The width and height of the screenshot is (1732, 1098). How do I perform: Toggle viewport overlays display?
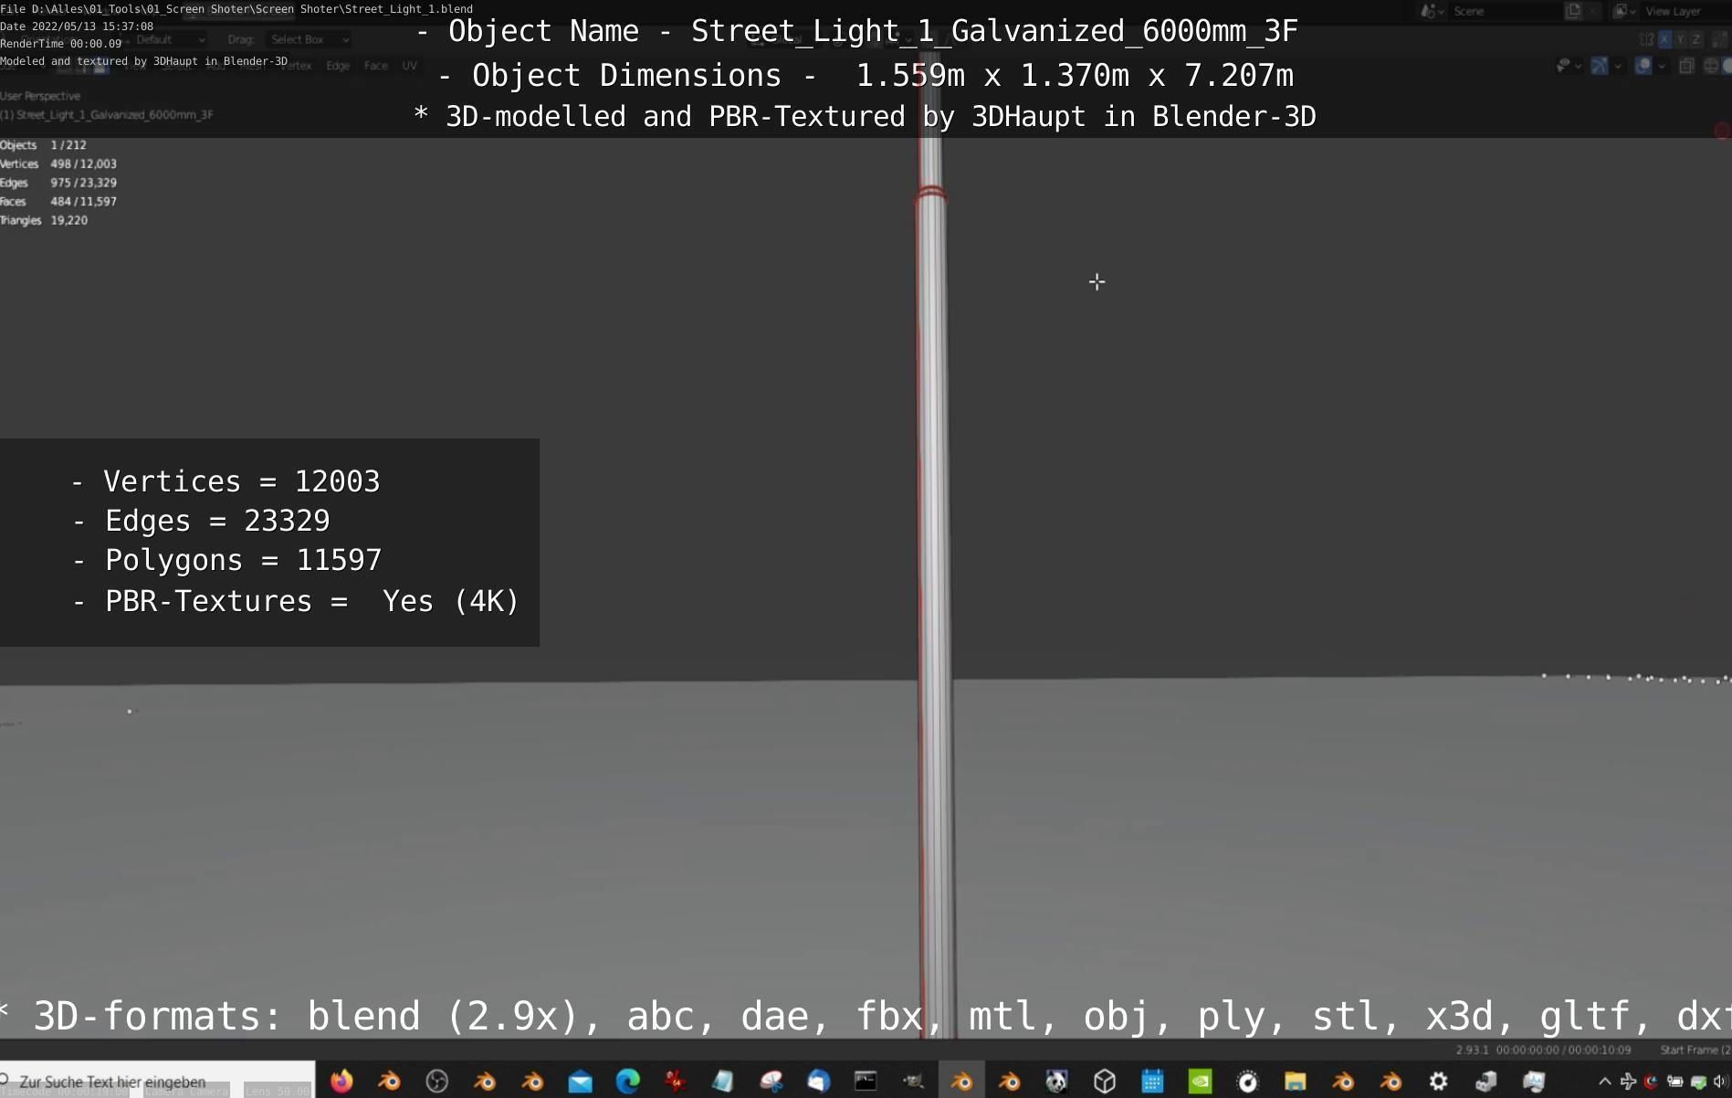click(x=1643, y=66)
